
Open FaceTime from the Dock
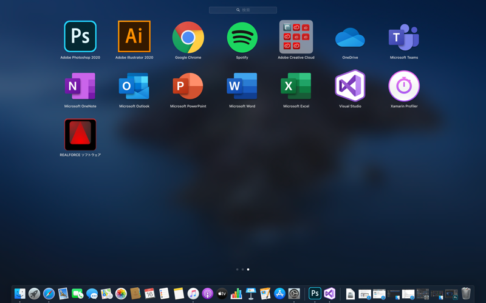(78, 293)
